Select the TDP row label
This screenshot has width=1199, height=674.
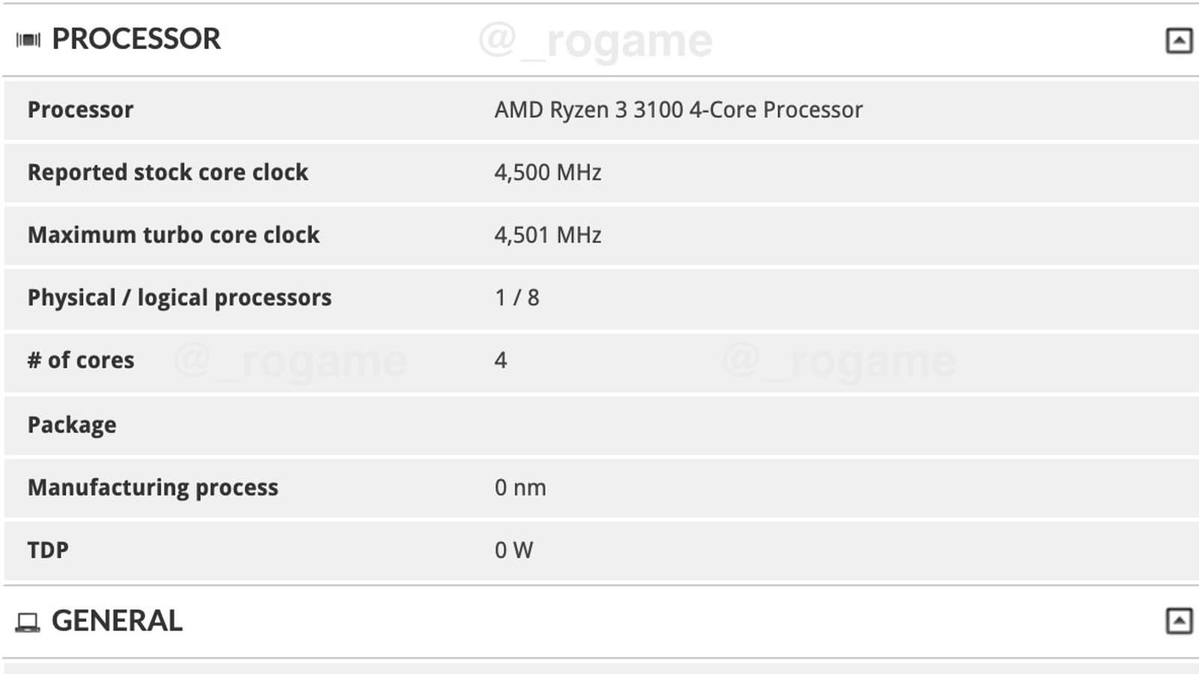[48, 550]
